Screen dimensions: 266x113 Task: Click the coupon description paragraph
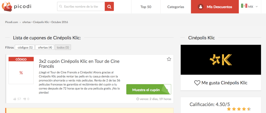pos(80,83)
